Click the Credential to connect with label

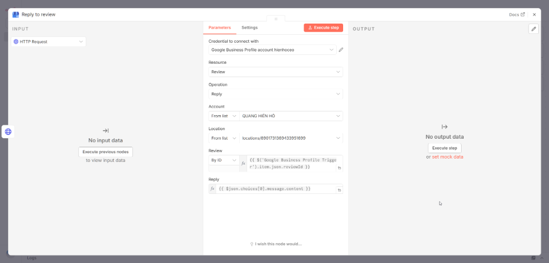tap(234, 41)
